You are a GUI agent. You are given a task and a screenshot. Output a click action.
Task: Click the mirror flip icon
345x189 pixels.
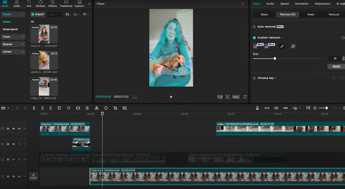tap(96, 108)
